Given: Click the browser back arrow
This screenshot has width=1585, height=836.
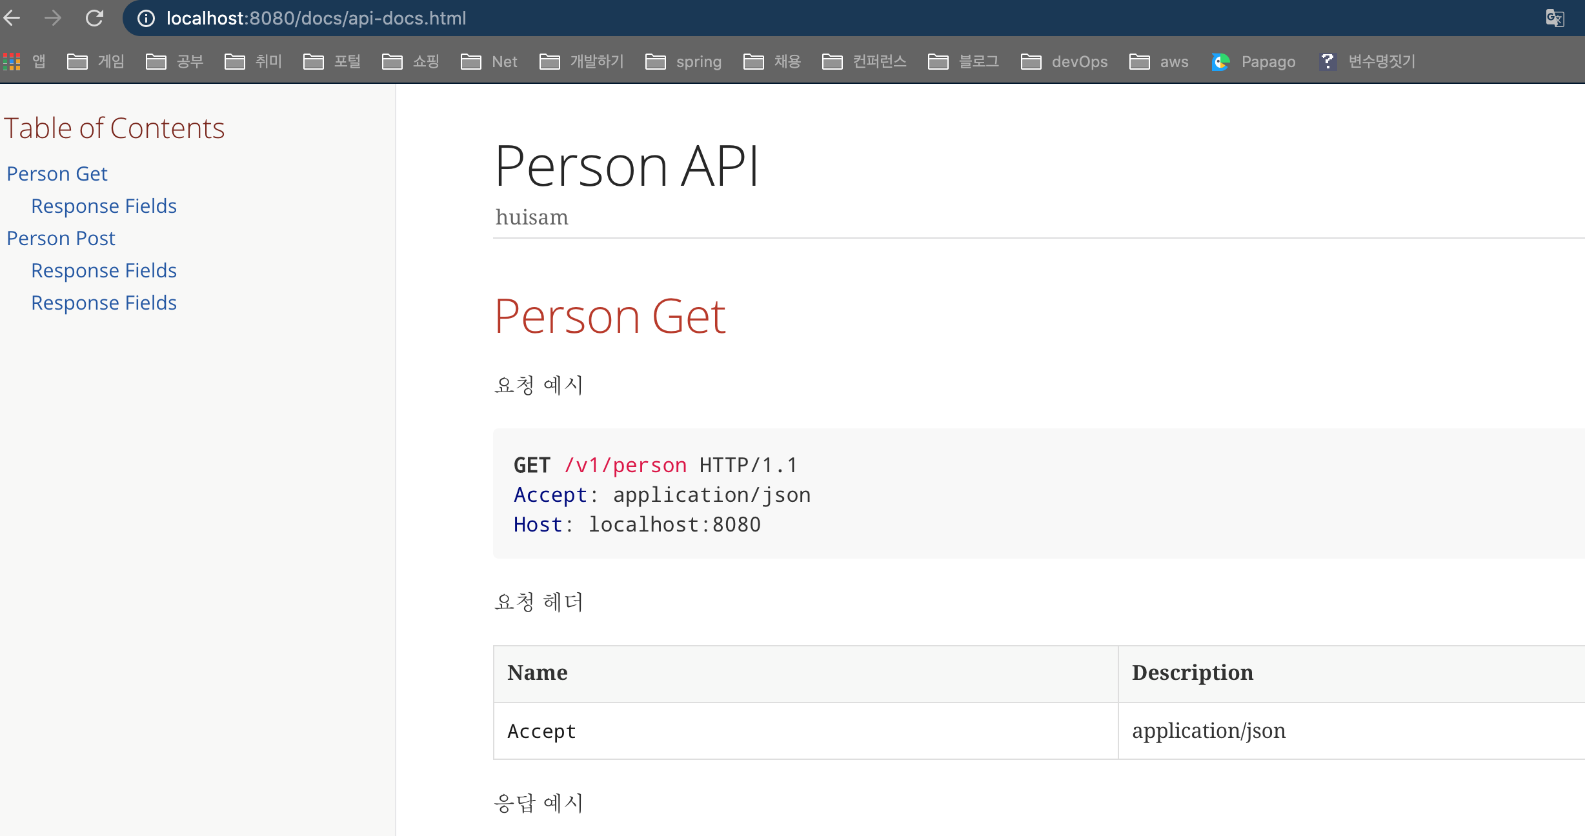Looking at the screenshot, I should [x=12, y=18].
